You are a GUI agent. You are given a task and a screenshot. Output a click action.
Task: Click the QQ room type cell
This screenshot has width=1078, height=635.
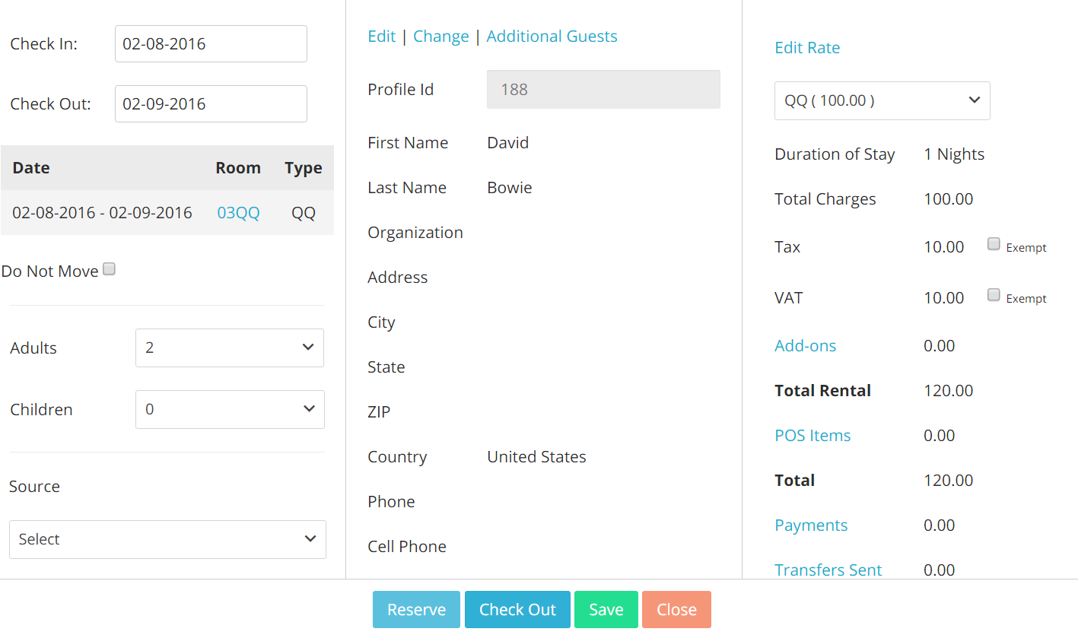click(304, 213)
